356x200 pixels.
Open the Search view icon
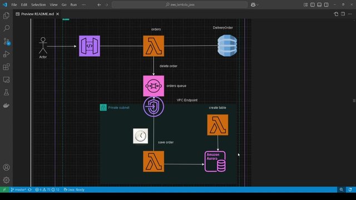click(x=6, y=28)
